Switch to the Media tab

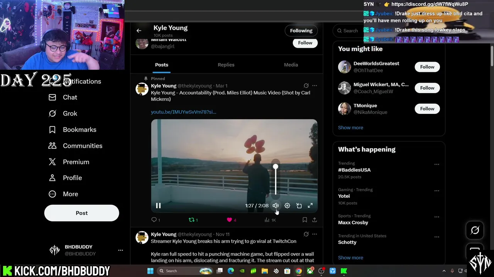[x=291, y=65]
